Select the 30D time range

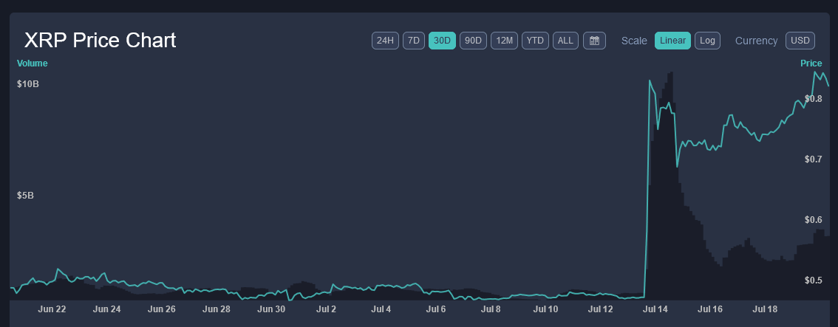(442, 41)
